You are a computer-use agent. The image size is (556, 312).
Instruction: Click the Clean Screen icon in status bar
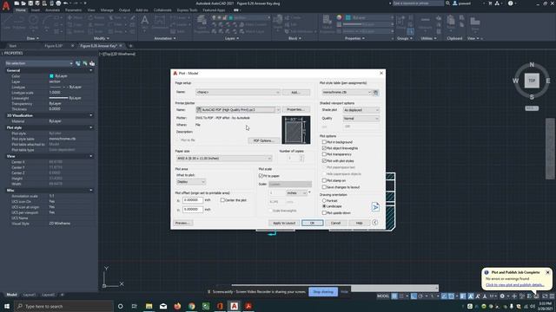545,296
